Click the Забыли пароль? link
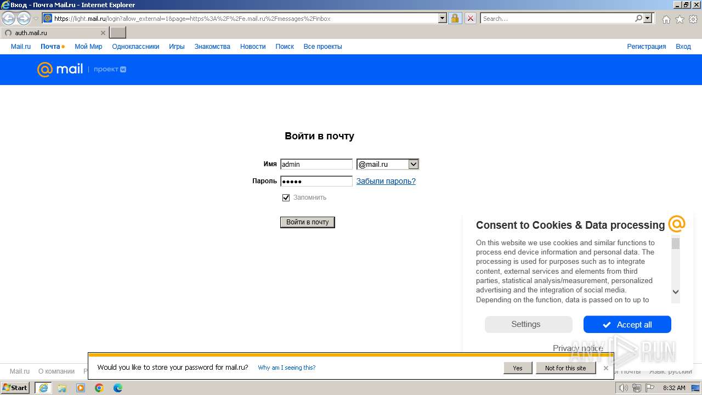Viewport: 702px width, 395px height. 386,181
